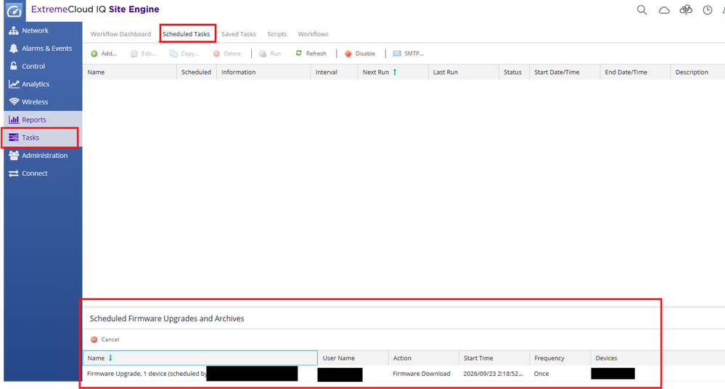Image resolution: width=725 pixels, height=389 pixels.
Task: Select Tasks in the sidebar
Action: (43, 138)
